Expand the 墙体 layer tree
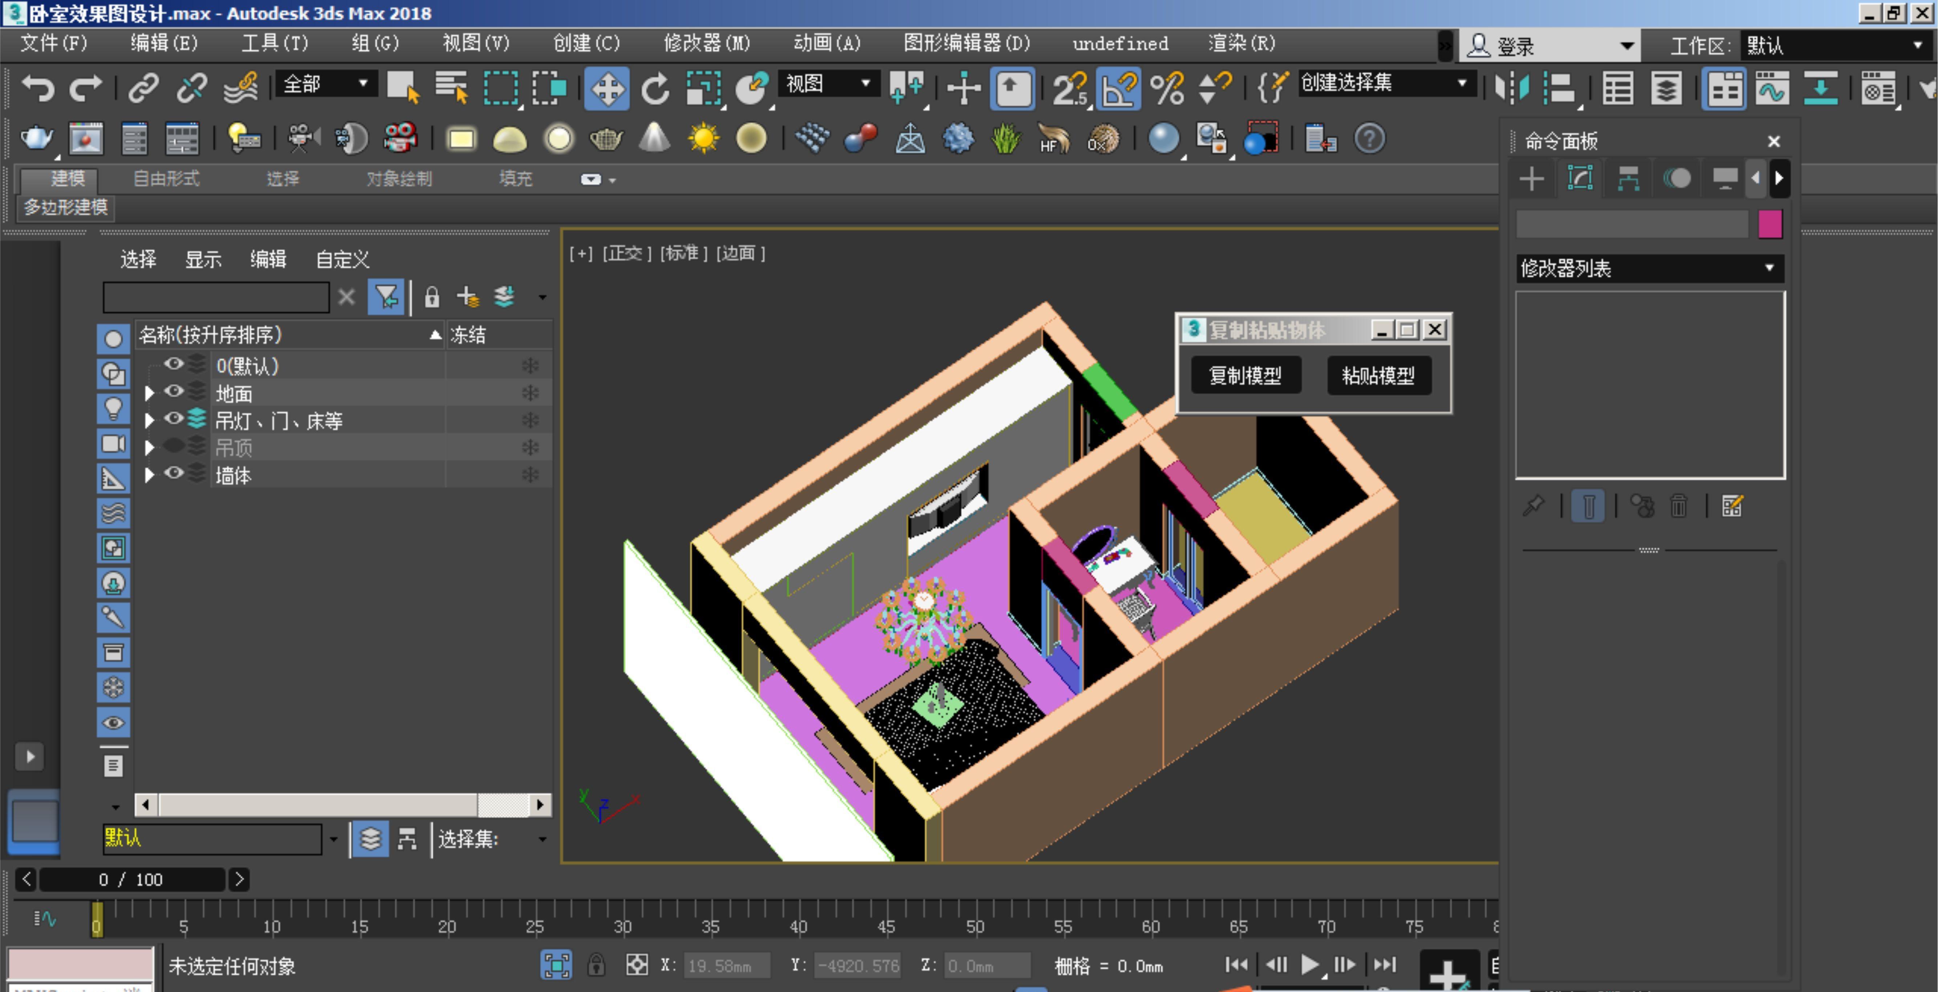1938x992 pixels. pyautogui.click(x=149, y=475)
